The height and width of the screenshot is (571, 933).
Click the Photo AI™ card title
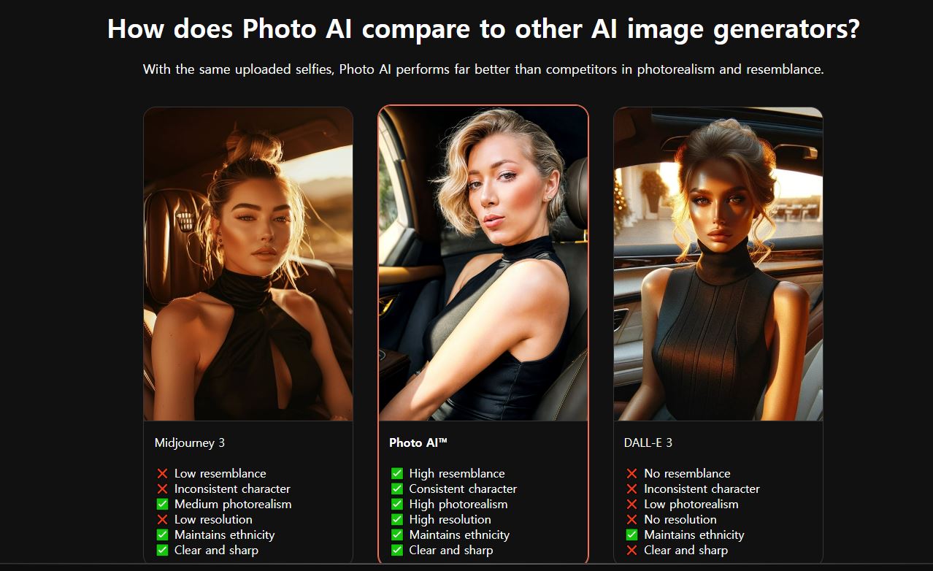pyautogui.click(x=418, y=442)
